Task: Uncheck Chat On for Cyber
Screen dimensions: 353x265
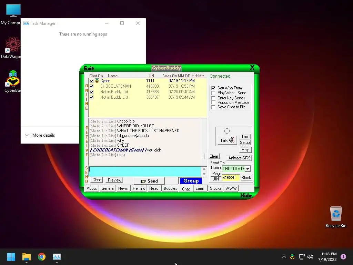Action: tap(92, 81)
